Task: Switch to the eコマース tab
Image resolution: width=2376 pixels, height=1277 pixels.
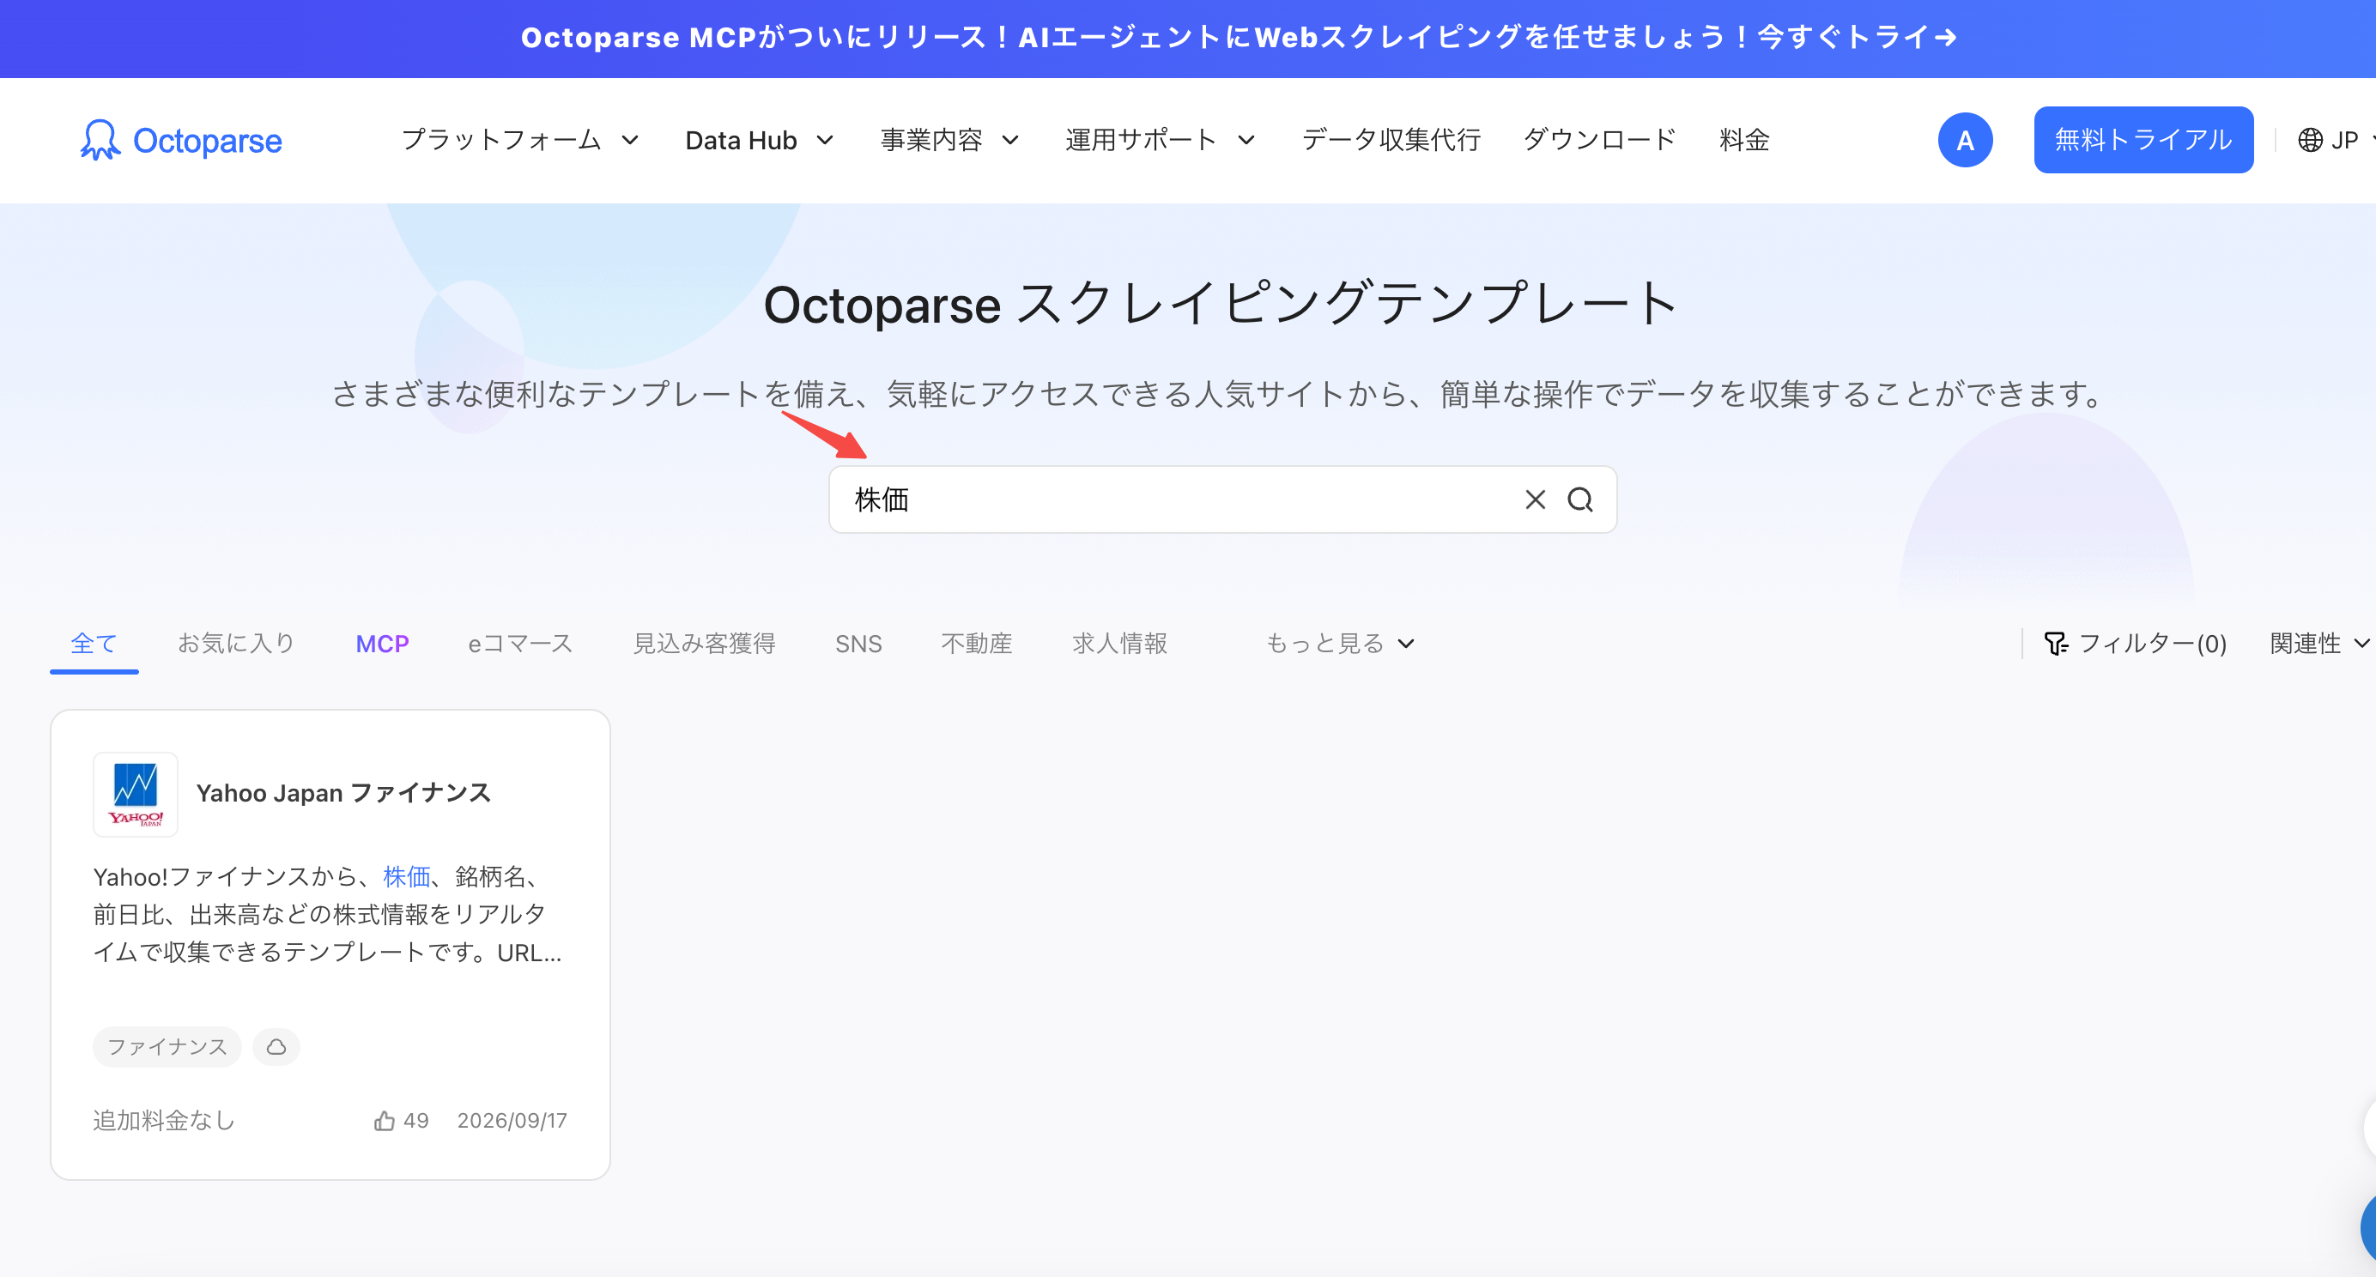Action: [x=520, y=644]
